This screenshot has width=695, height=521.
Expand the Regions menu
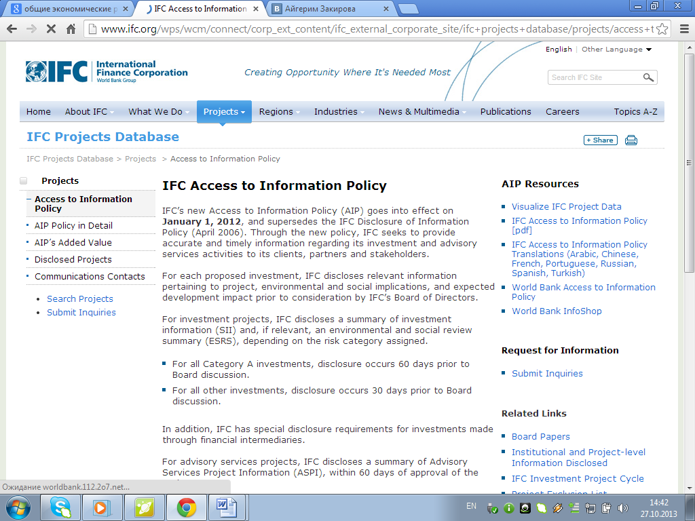coord(279,112)
